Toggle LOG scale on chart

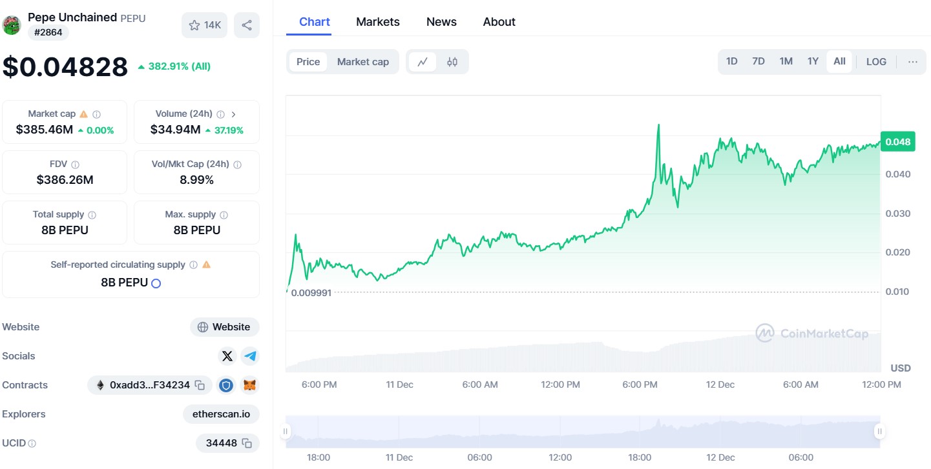pos(876,62)
